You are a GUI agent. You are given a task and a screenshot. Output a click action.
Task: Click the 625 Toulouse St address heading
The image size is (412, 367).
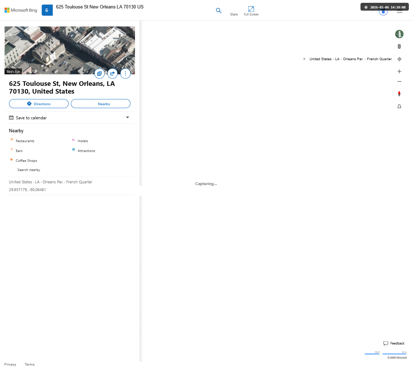click(x=62, y=87)
